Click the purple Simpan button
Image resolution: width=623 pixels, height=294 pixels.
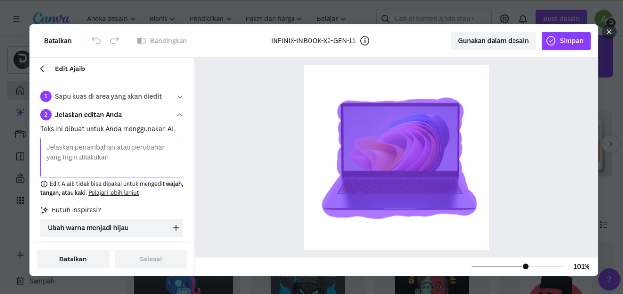[566, 41]
